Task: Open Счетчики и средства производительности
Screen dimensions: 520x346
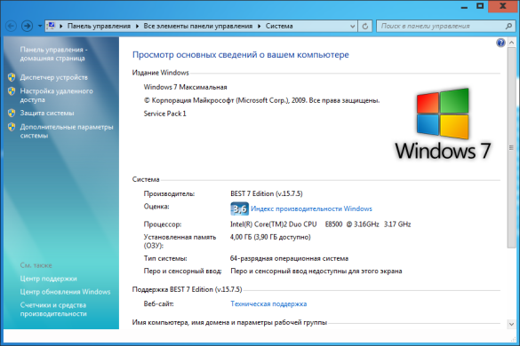Action: (53, 310)
